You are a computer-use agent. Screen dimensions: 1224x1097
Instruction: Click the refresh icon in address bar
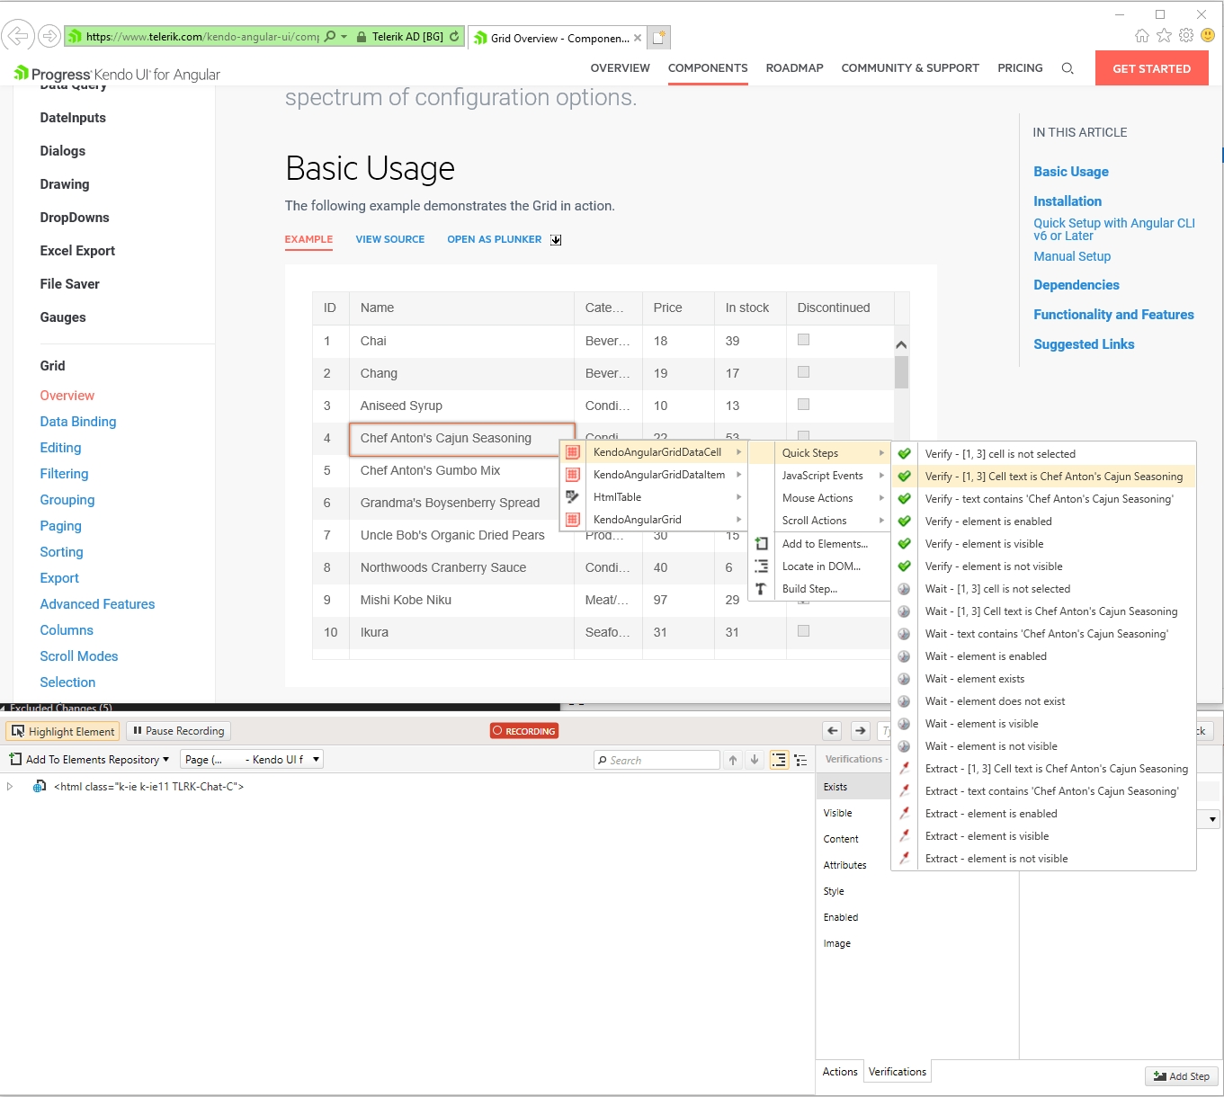pyautogui.click(x=455, y=37)
